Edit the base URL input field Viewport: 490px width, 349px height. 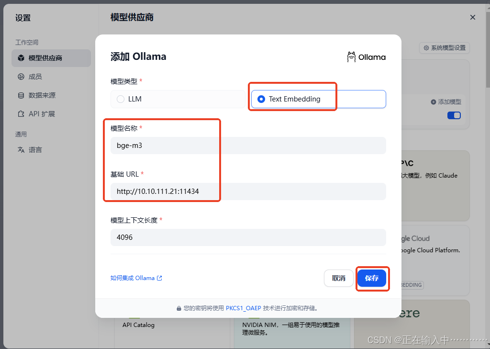[x=248, y=191]
